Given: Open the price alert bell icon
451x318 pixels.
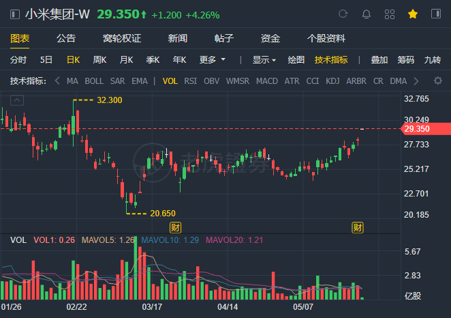Looking at the screenshot, I should pos(366,14).
